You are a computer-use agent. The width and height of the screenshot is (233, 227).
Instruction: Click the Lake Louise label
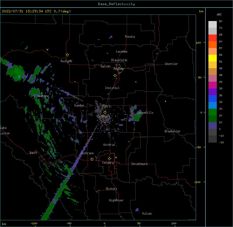[x=5, y=130]
